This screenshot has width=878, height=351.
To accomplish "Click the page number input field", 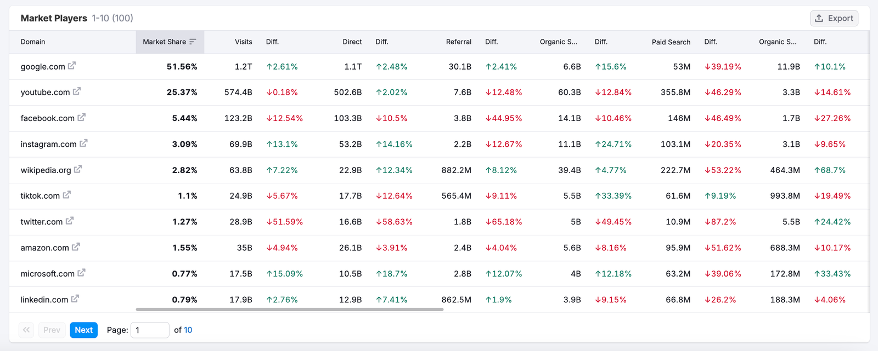I will click(149, 330).
